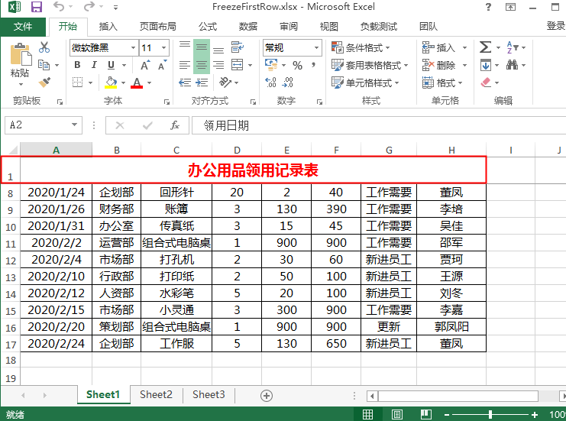Toggle italic formatting
Viewport: 566px width, 421px height.
click(94, 65)
